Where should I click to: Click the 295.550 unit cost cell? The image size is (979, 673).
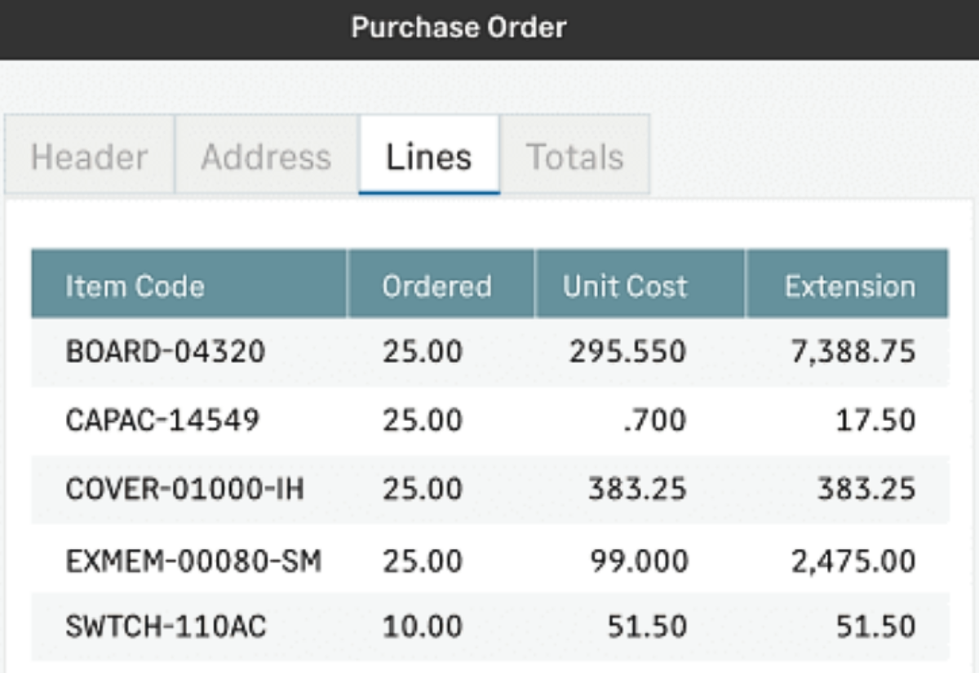tap(627, 352)
